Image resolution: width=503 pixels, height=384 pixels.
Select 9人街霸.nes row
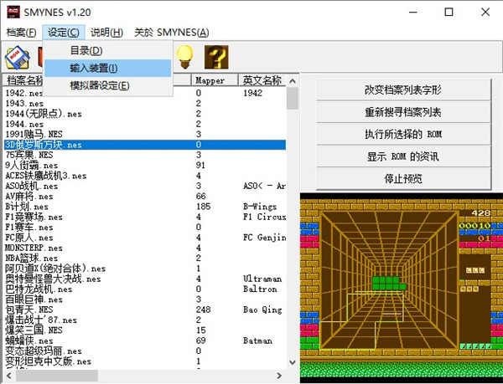coord(145,165)
